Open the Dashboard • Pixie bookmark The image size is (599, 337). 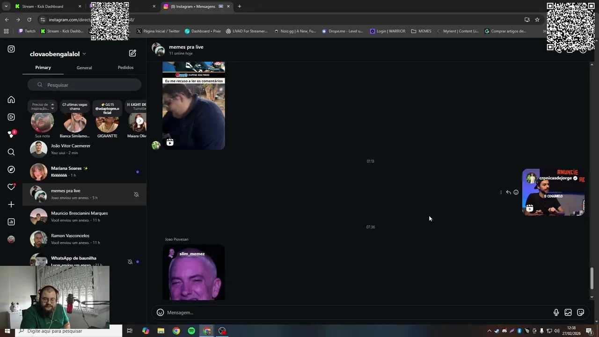pyautogui.click(x=203, y=31)
